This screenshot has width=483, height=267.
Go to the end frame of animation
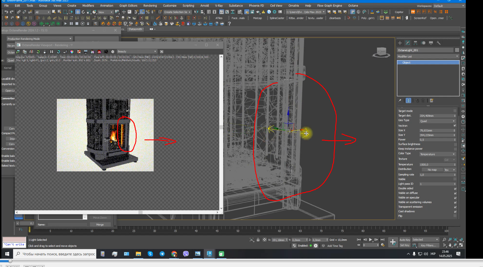(x=383, y=240)
